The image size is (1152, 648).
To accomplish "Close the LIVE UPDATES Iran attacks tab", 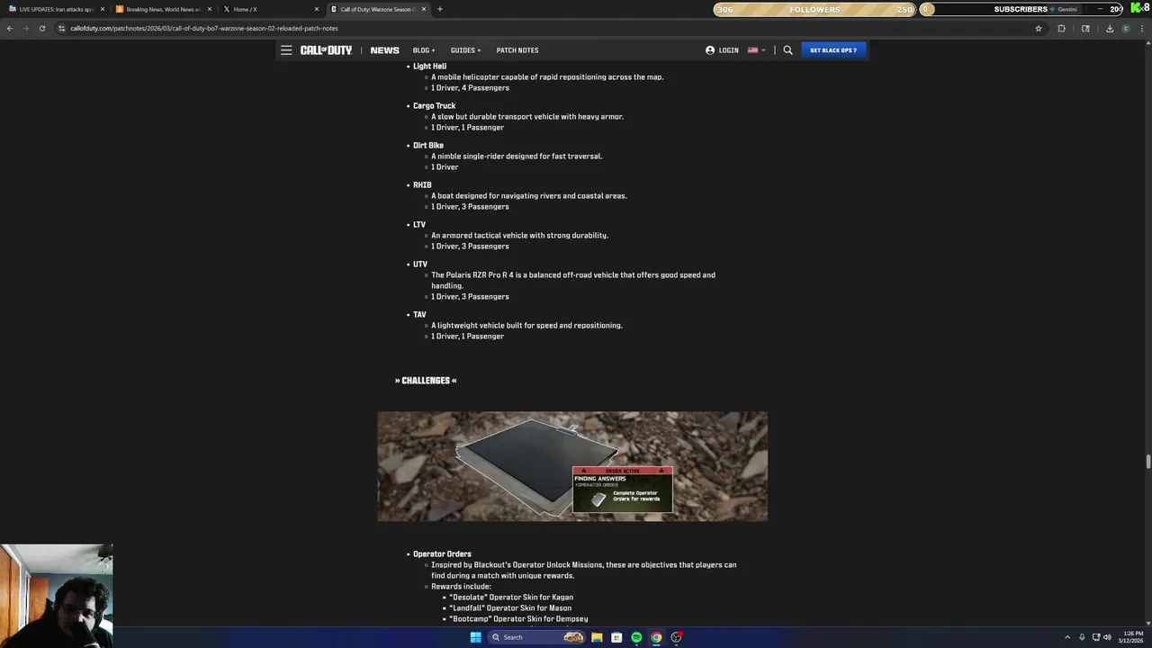I will 103,9.
